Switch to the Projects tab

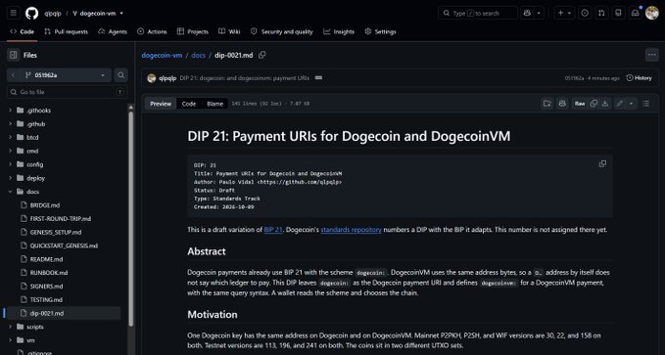[x=193, y=31]
